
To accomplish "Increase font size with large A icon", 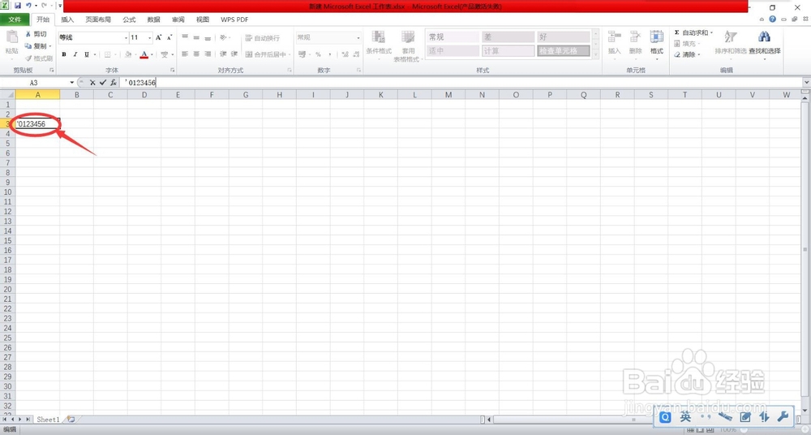I will click(x=159, y=37).
